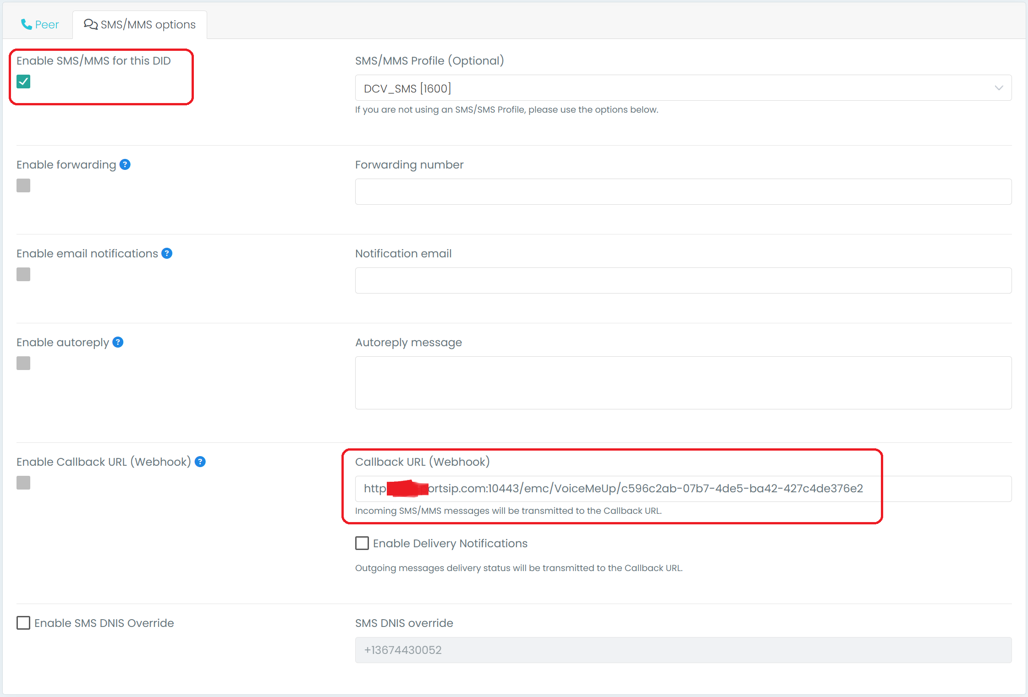Toggle the Enable forwarding checkbox
This screenshot has height=697, width=1028.
point(23,185)
